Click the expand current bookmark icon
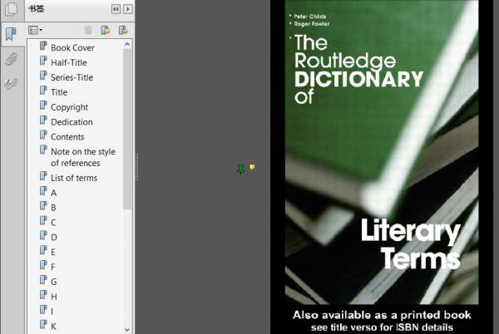 [x=123, y=30]
